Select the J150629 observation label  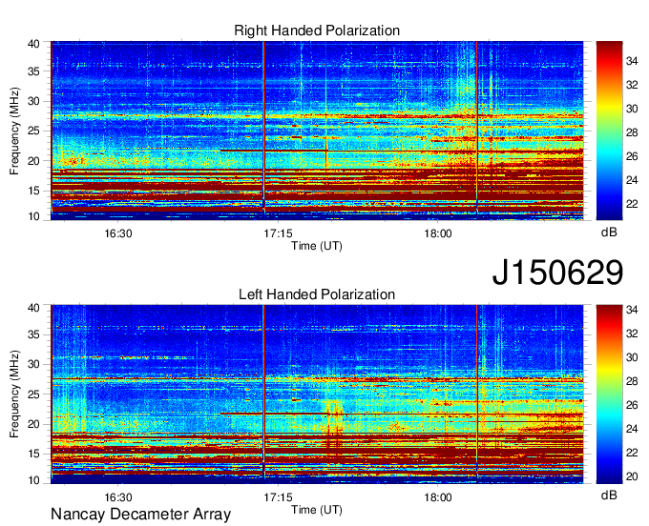pyautogui.click(x=557, y=273)
